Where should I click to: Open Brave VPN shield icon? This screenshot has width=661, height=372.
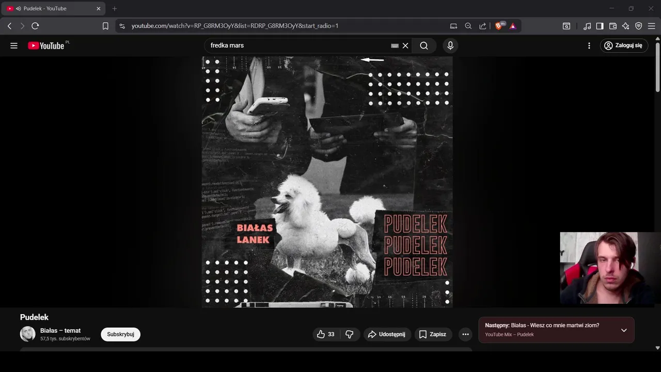pyautogui.click(x=638, y=26)
